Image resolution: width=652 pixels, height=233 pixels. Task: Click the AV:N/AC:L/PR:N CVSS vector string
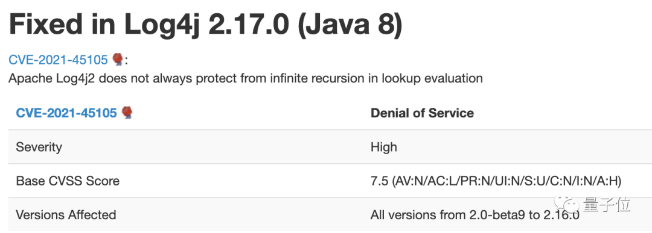507,181
